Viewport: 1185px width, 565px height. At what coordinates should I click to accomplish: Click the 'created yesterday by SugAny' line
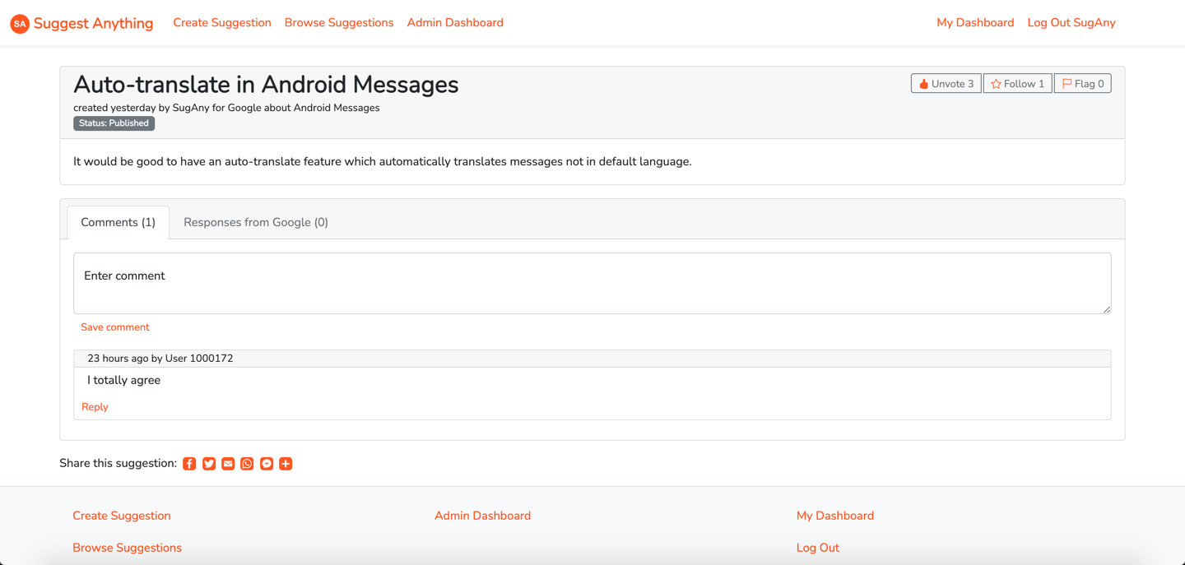pyautogui.click(x=226, y=108)
